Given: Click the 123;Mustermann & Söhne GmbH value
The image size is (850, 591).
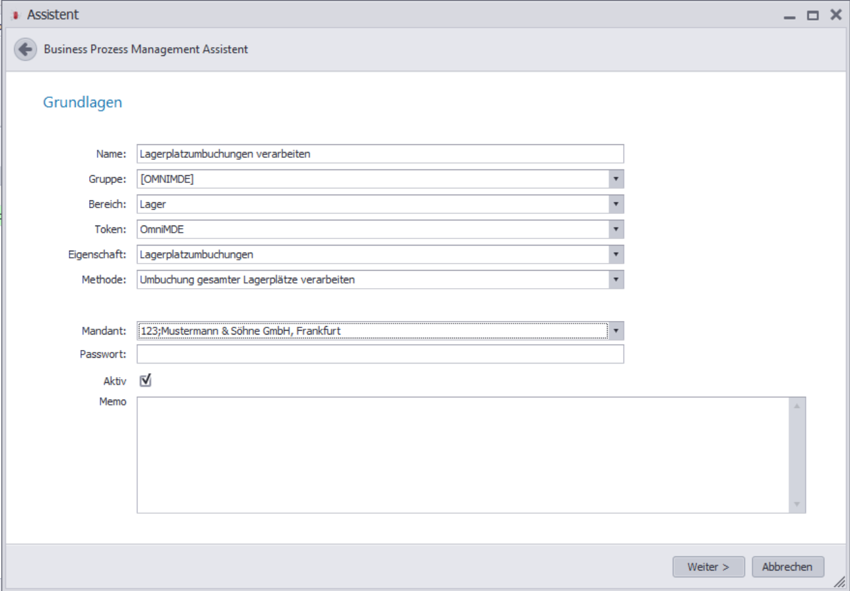Looking at the screenshot, I should (x=240, y=331).
